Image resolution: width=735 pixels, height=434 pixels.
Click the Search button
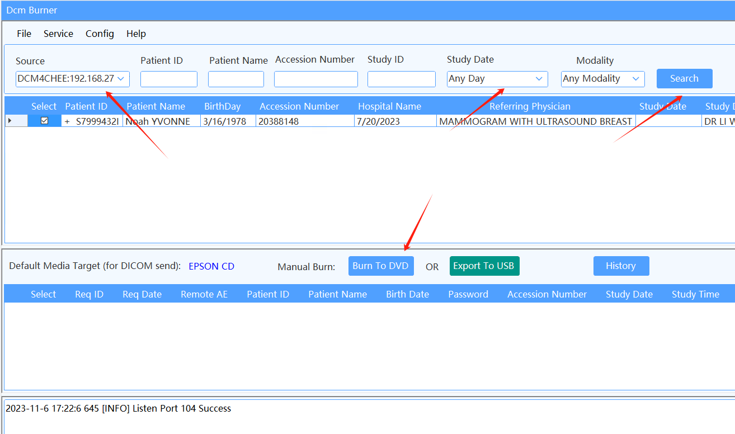coord(684,78)
